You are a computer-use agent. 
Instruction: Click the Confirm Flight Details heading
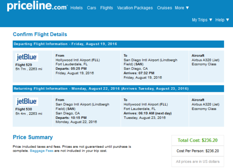pyautogui.click(x=40, y=34)
